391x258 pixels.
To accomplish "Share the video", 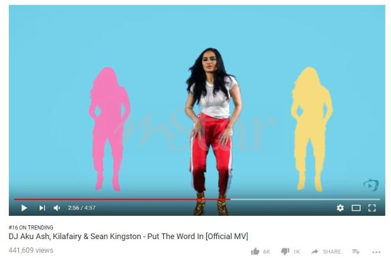I will [x=326, y=252].
